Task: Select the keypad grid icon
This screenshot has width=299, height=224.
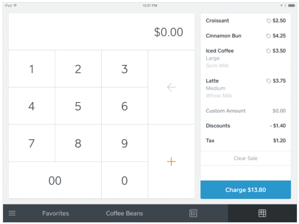Action: [x=262, y=213]
